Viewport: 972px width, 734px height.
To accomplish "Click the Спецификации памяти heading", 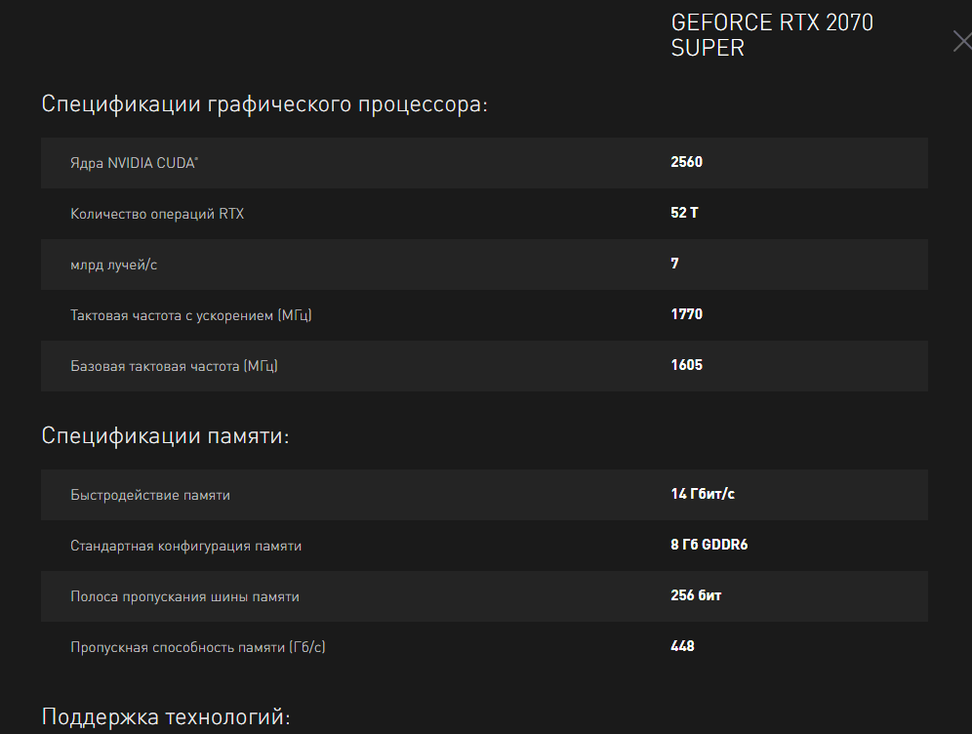I will tap(166, 435).
